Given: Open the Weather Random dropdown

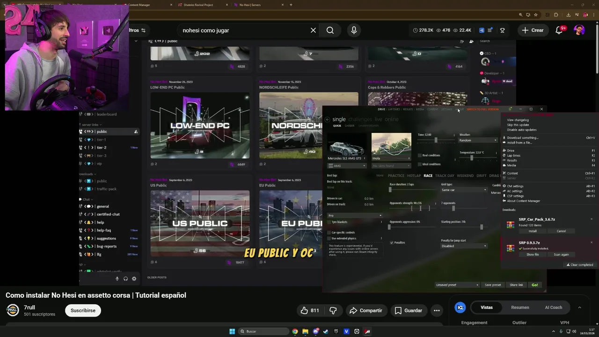Looking at the screenshot, I should coord(478,140).
